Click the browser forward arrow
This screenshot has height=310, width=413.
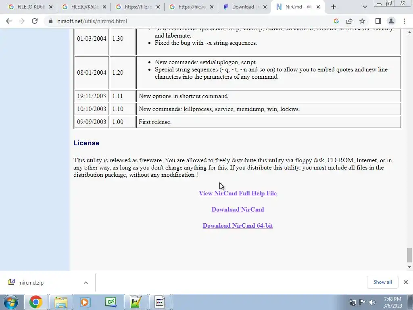(x=22, y=21)
